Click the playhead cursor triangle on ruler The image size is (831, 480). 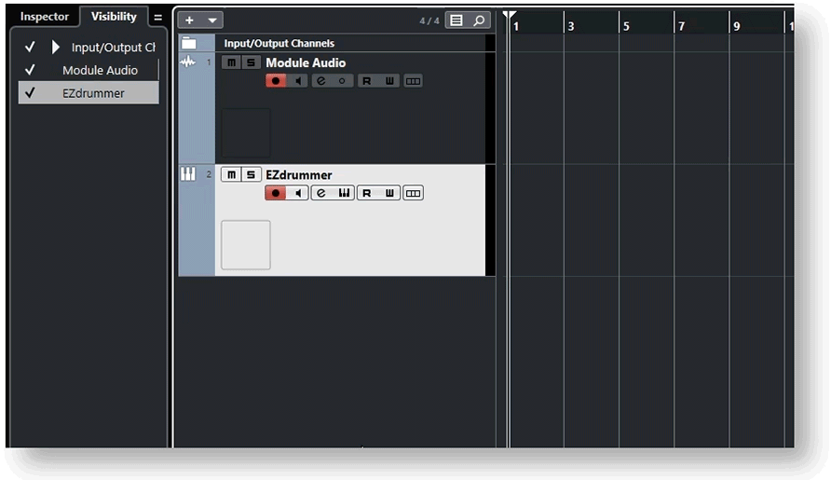[509, 15]
